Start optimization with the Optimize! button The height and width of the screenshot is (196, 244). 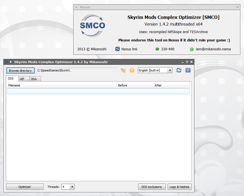(x=25, y=187)
